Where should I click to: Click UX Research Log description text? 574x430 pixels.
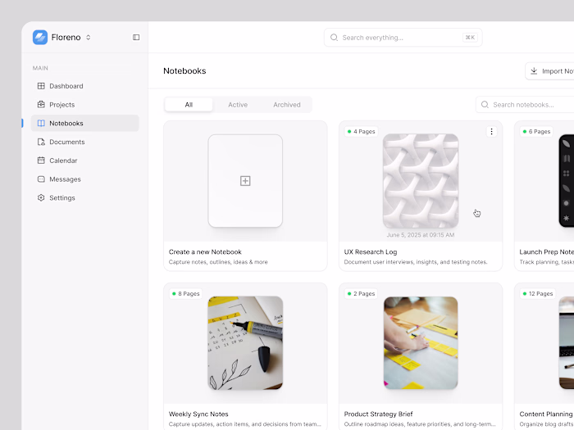[x=416, y=262]
